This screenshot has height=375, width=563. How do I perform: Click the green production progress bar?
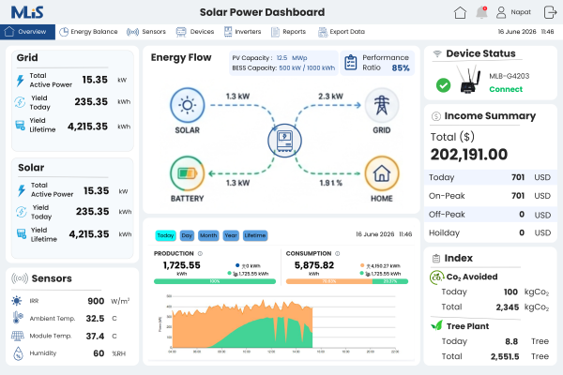tap(215, 281)
